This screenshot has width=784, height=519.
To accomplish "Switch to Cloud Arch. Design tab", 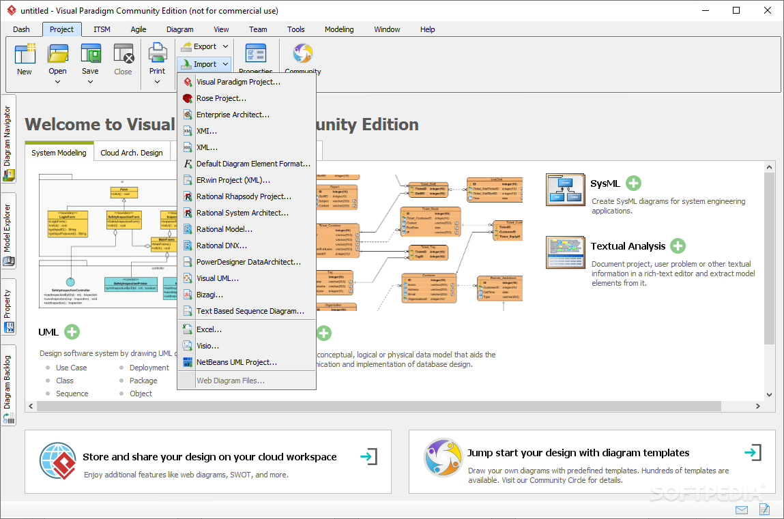I will [132, 153].
